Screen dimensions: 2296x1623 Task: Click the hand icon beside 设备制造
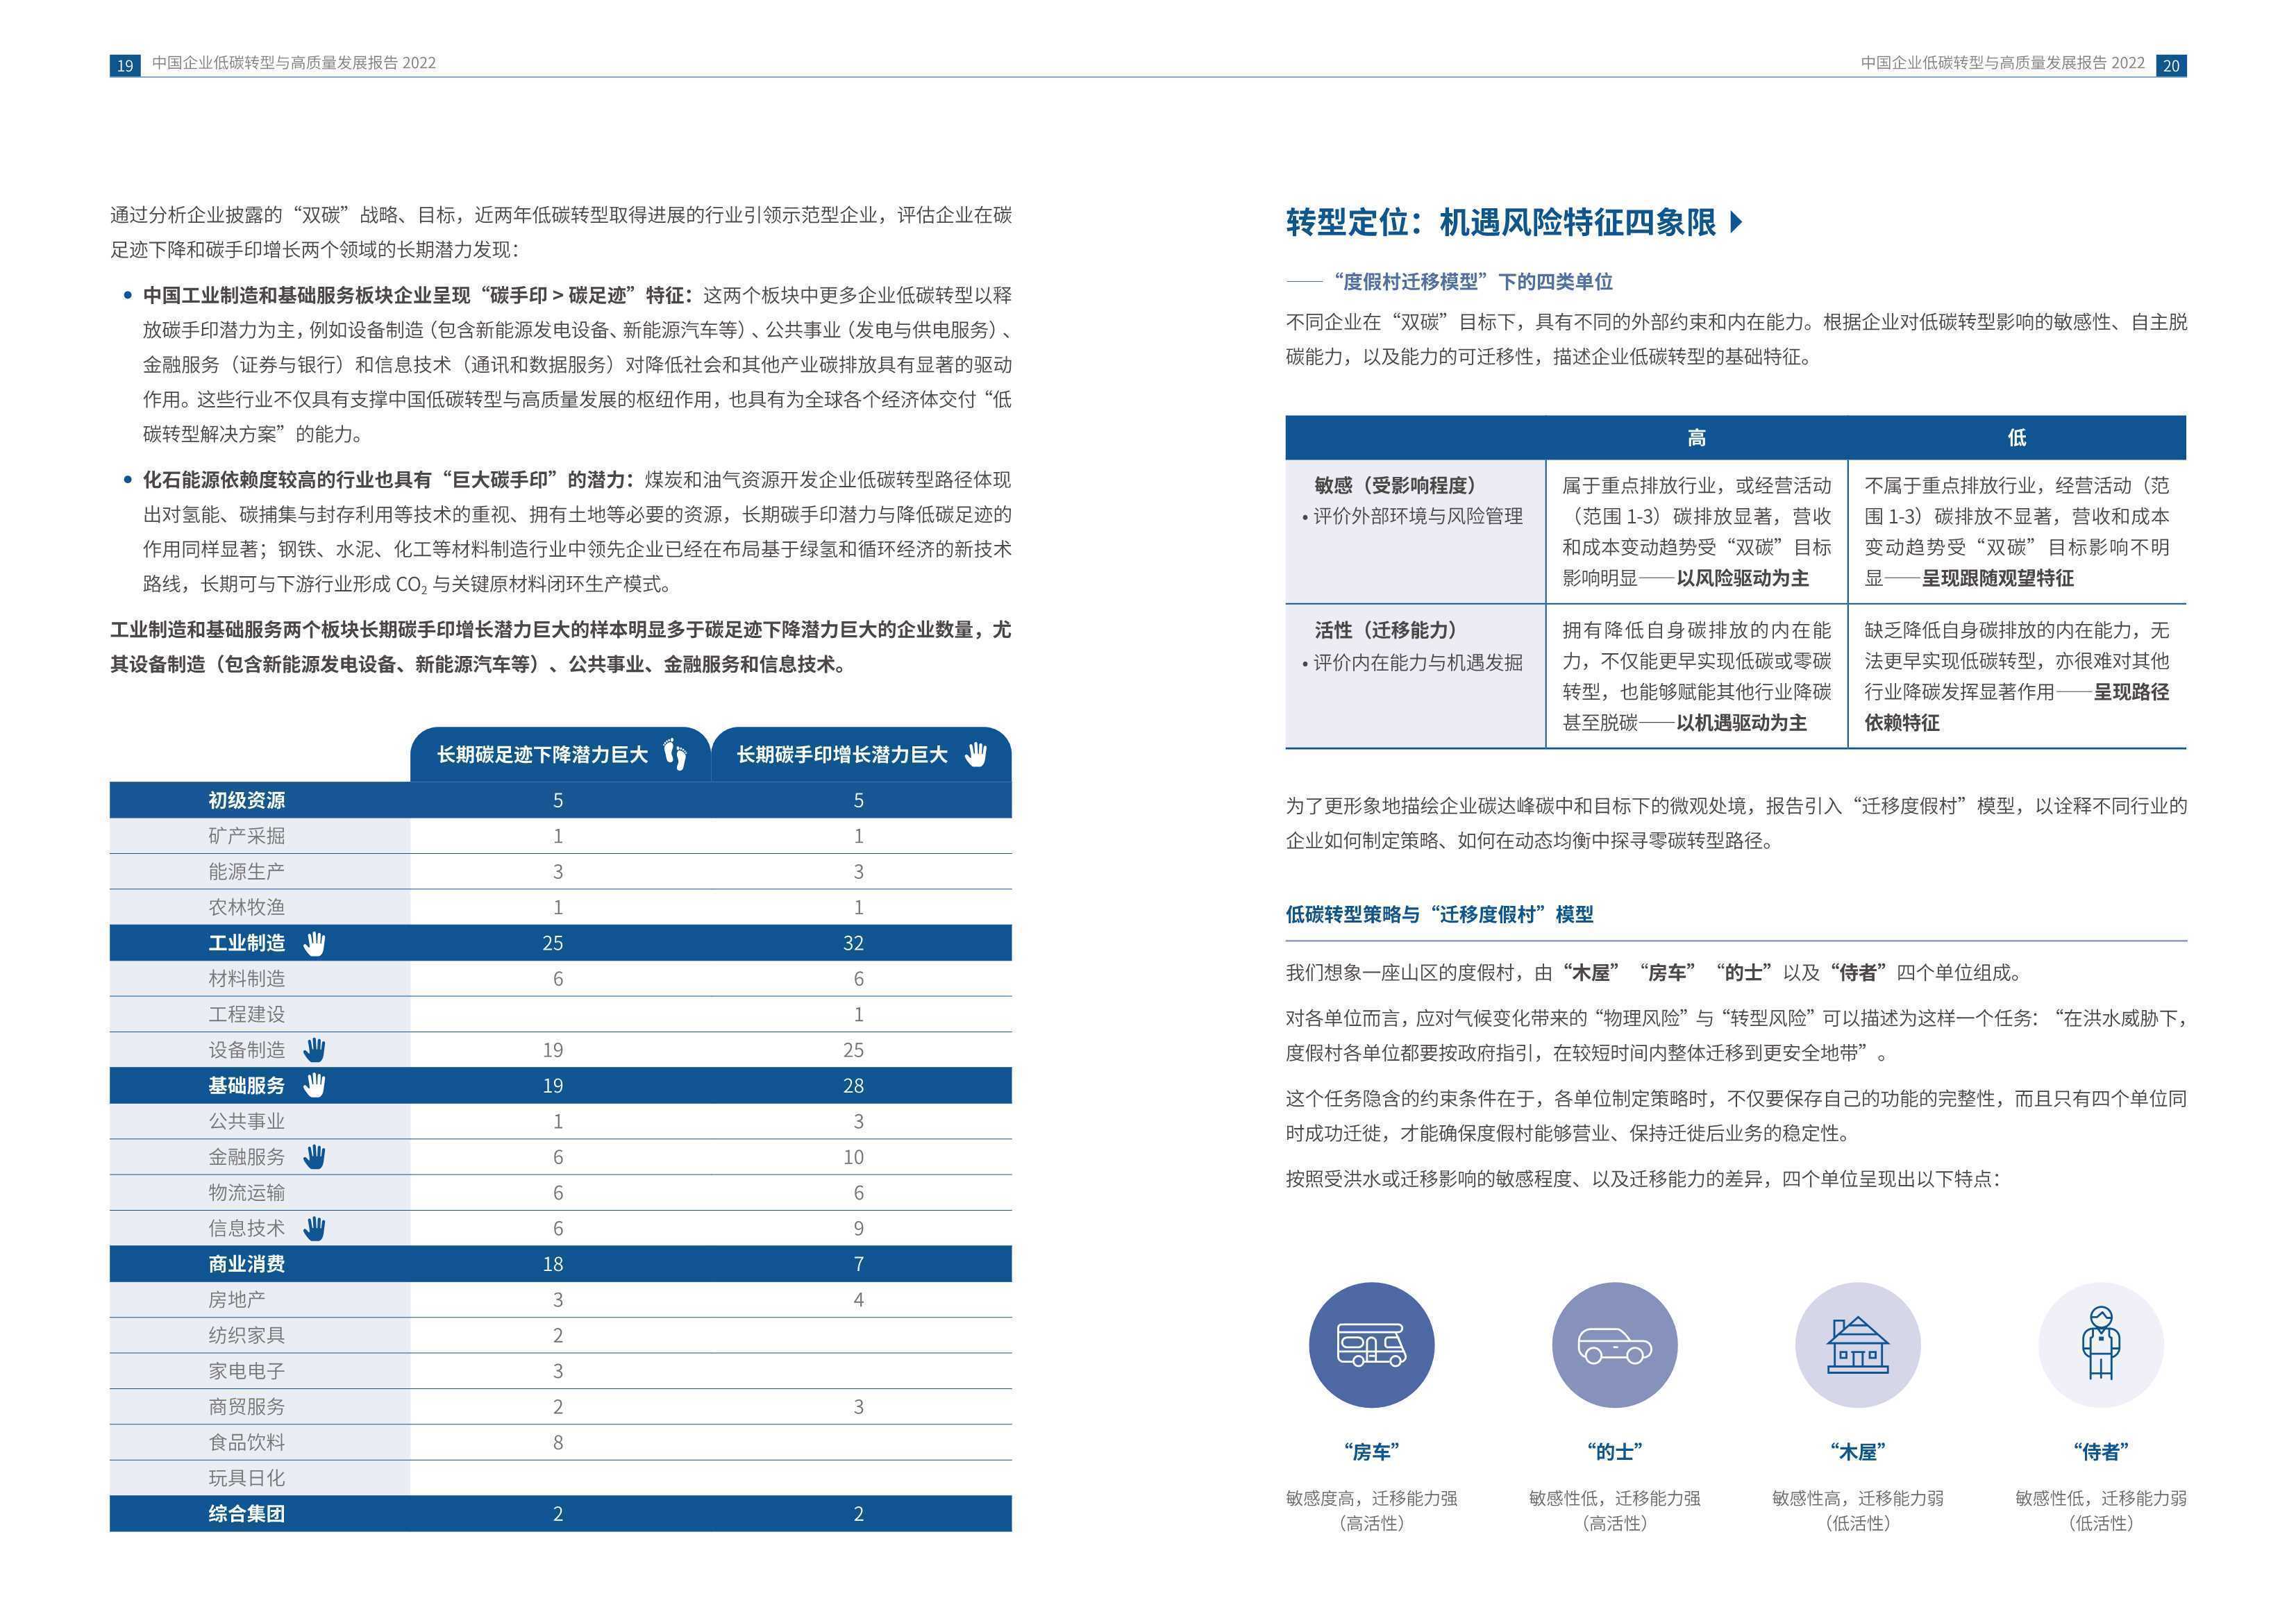pos(315,1050)
